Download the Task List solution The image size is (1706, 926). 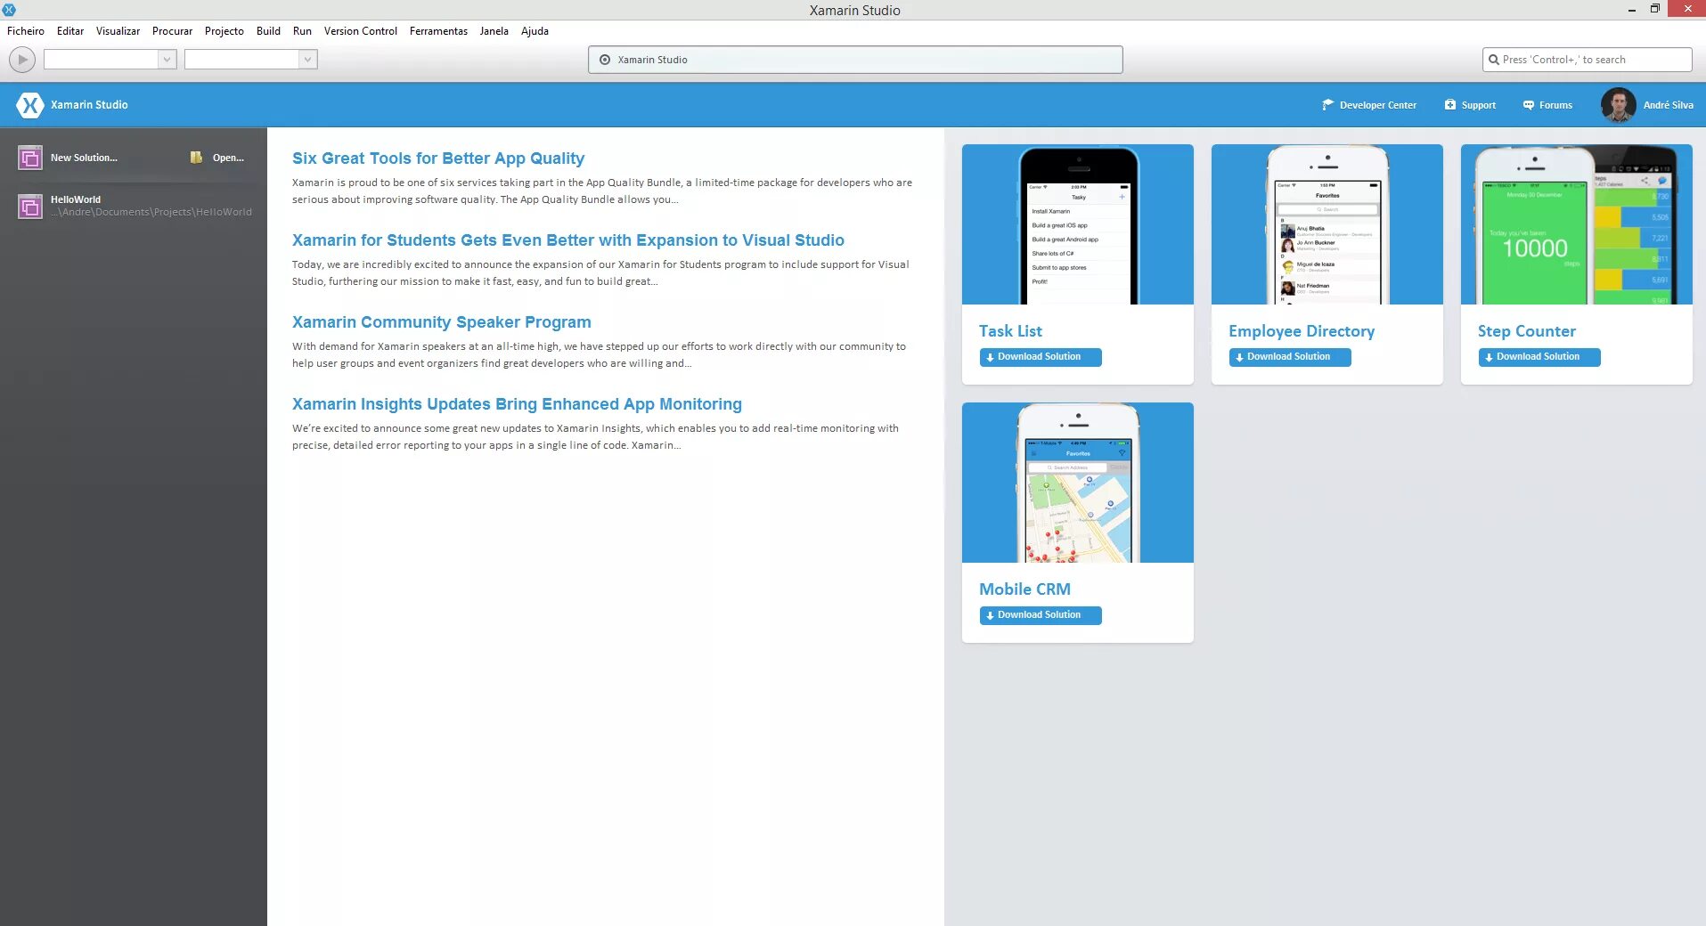click(x=1041, y=357)
